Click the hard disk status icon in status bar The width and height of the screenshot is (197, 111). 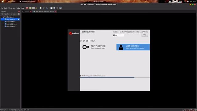[183, 110]
